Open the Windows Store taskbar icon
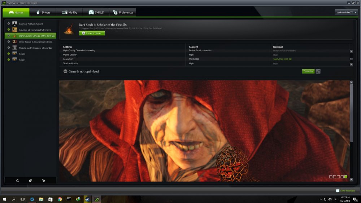The image size is (361, 203). (x=51, y=199)
